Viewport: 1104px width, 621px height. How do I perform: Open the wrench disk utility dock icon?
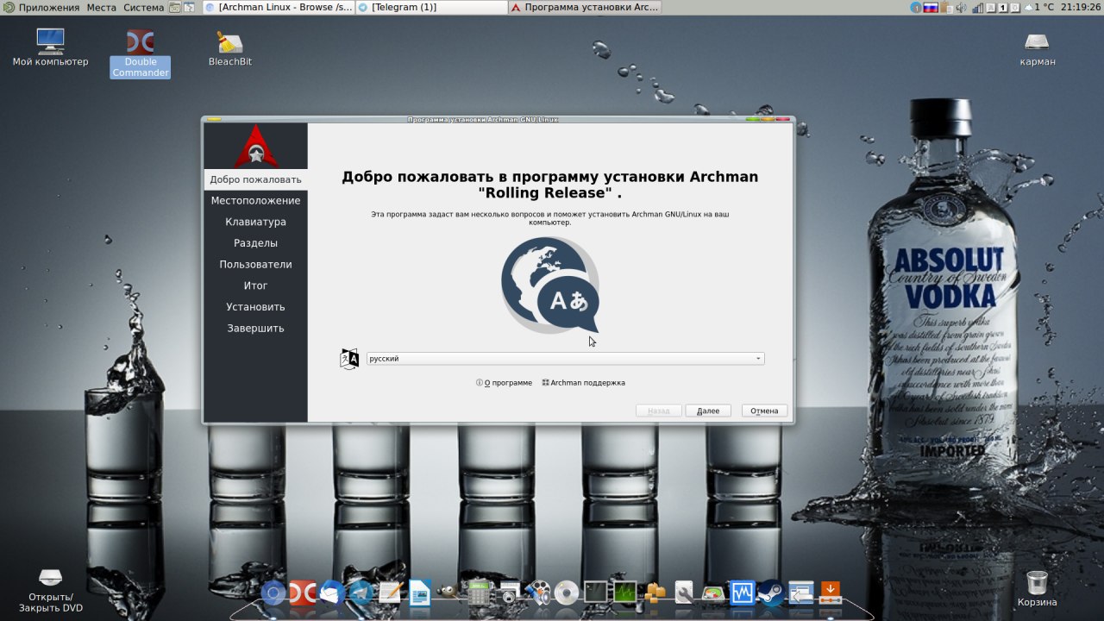pos(684,593)
